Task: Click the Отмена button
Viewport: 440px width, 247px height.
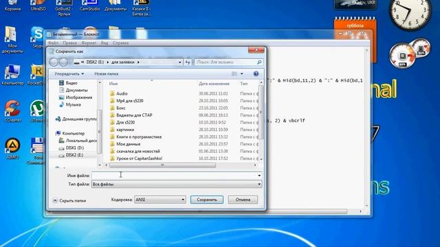Action: click(x=243, y=200)
